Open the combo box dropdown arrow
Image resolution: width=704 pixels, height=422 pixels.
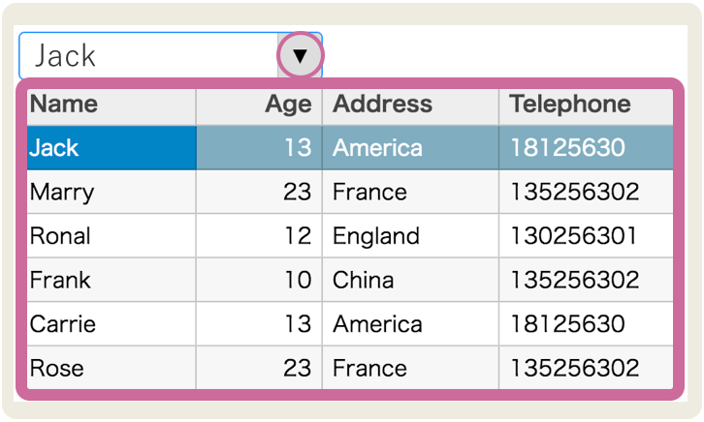pos(300,55)
